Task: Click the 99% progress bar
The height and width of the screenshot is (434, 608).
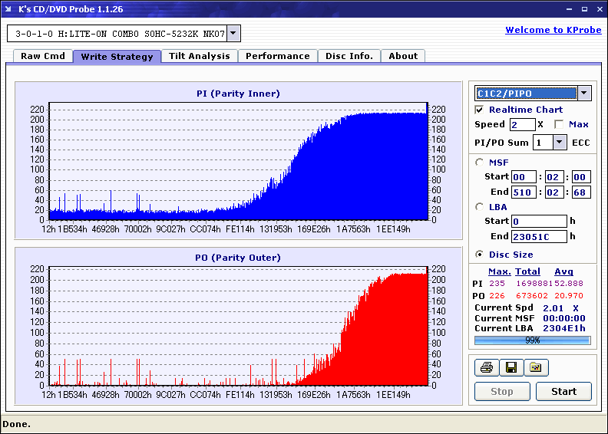Action: 533,340
